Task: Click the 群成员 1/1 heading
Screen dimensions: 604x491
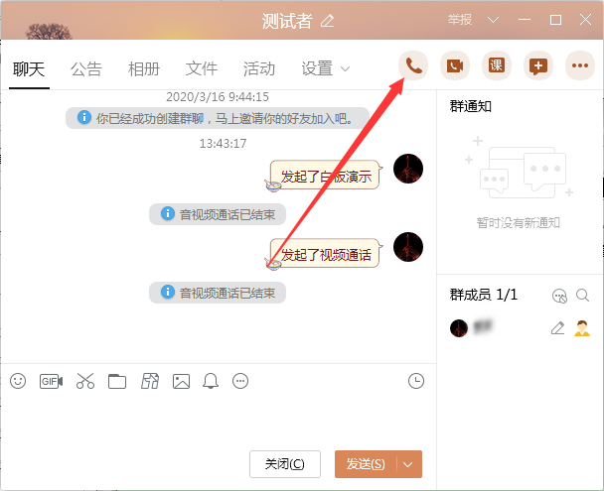Action: (x=484, y=295)
